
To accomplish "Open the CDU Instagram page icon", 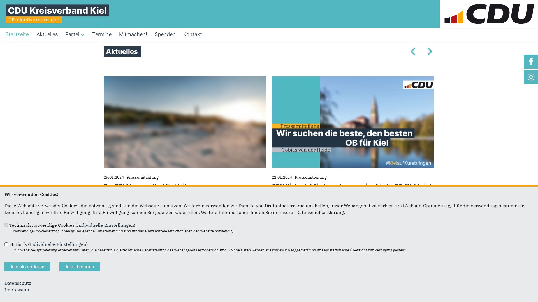I will point(531,77).
